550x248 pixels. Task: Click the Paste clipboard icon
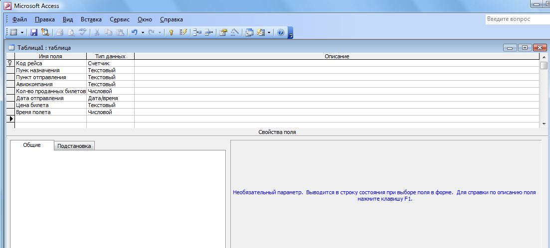point(120,32)
